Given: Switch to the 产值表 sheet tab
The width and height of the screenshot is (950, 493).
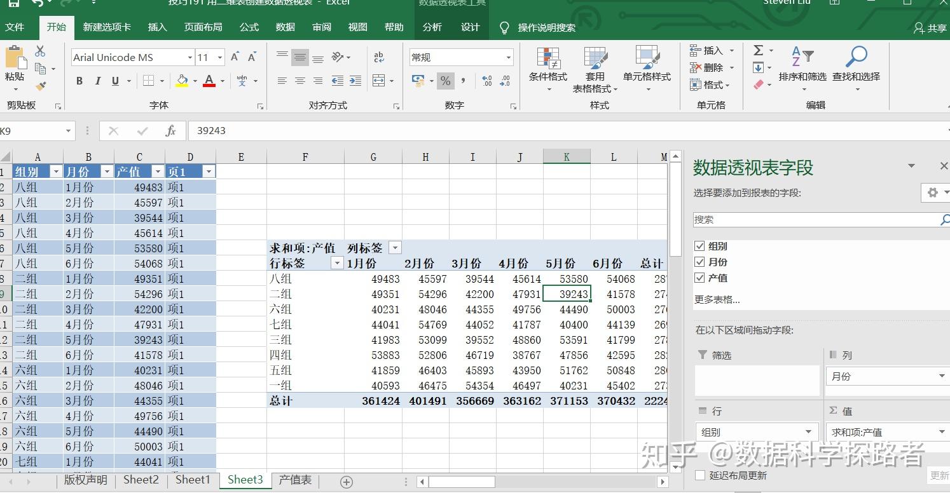Looking at the screenshot, I should 295,480.
